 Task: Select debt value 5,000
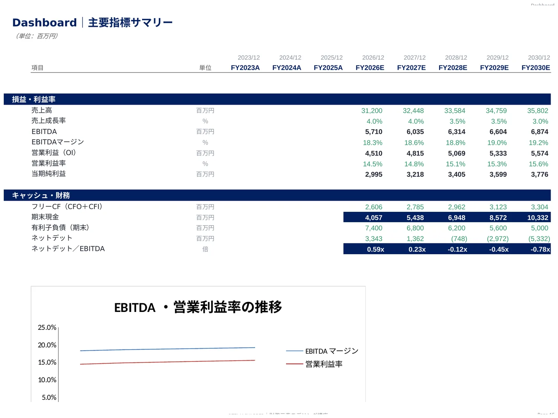[x=539, y=228]
